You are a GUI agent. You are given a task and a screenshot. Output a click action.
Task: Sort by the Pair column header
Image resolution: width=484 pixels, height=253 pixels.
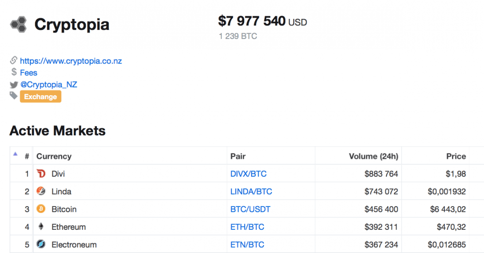[x=238, y=157]
